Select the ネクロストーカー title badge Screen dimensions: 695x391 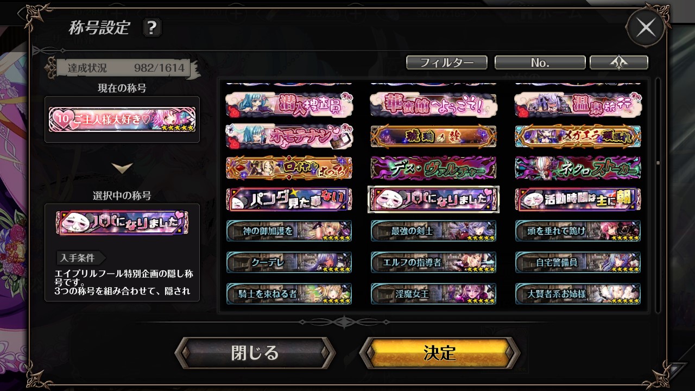point(578,168)
